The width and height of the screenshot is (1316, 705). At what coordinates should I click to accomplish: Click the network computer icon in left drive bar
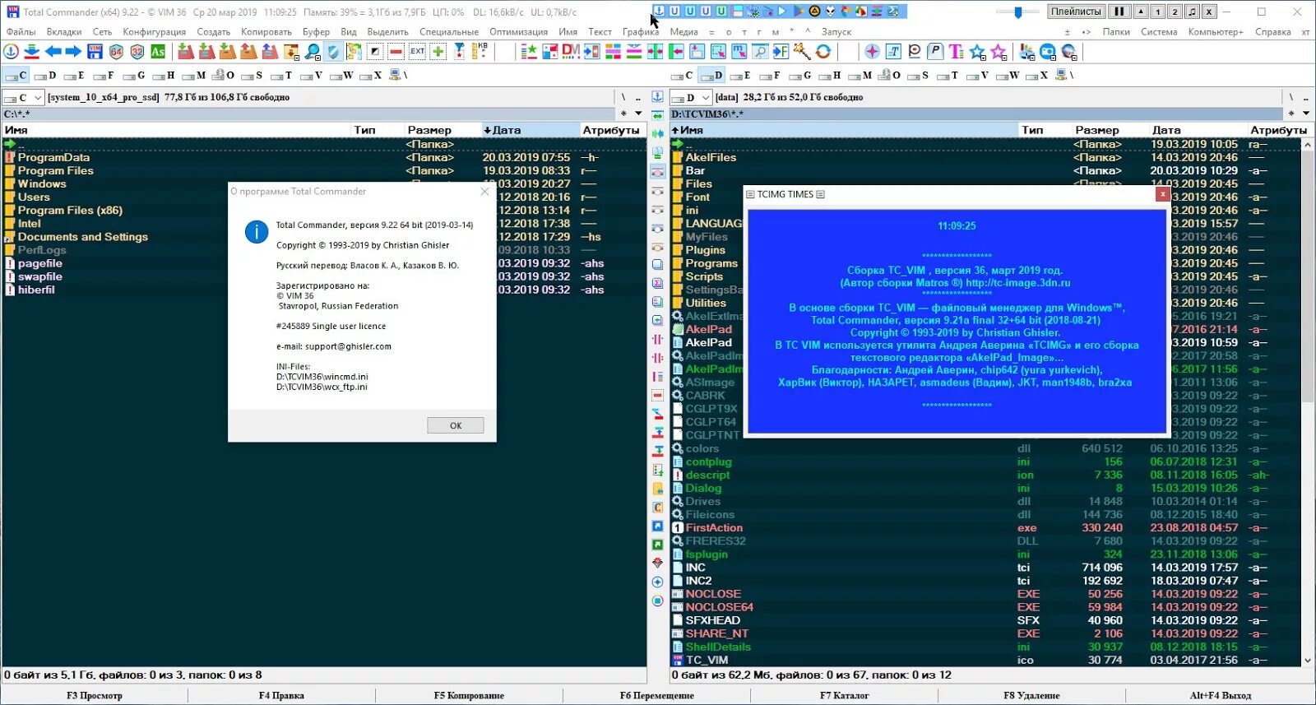point(396,75)
